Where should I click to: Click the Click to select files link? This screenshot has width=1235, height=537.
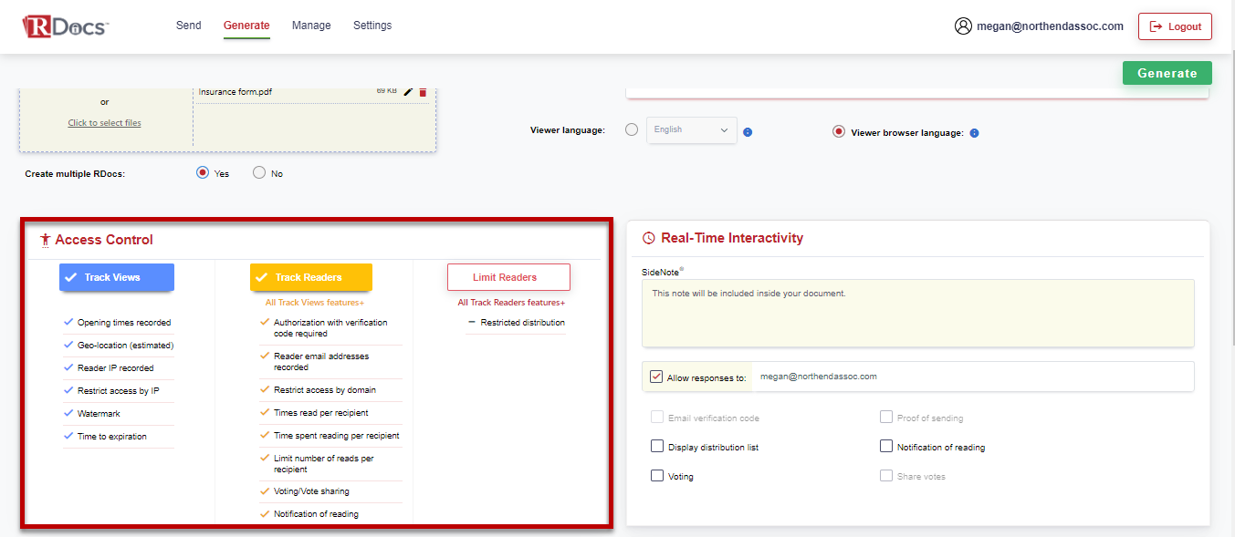(104, 122)
